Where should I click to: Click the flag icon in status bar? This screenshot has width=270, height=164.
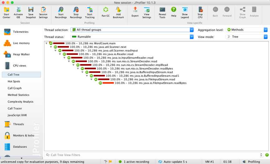tap(110, 162)
